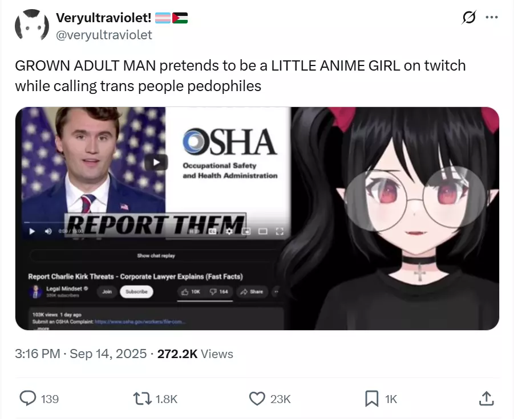Image resolution: width=514 pixels, height=419 pixels.
Task: Toggle fullscreen on the embedded video
Action: (x=280, y=232)
